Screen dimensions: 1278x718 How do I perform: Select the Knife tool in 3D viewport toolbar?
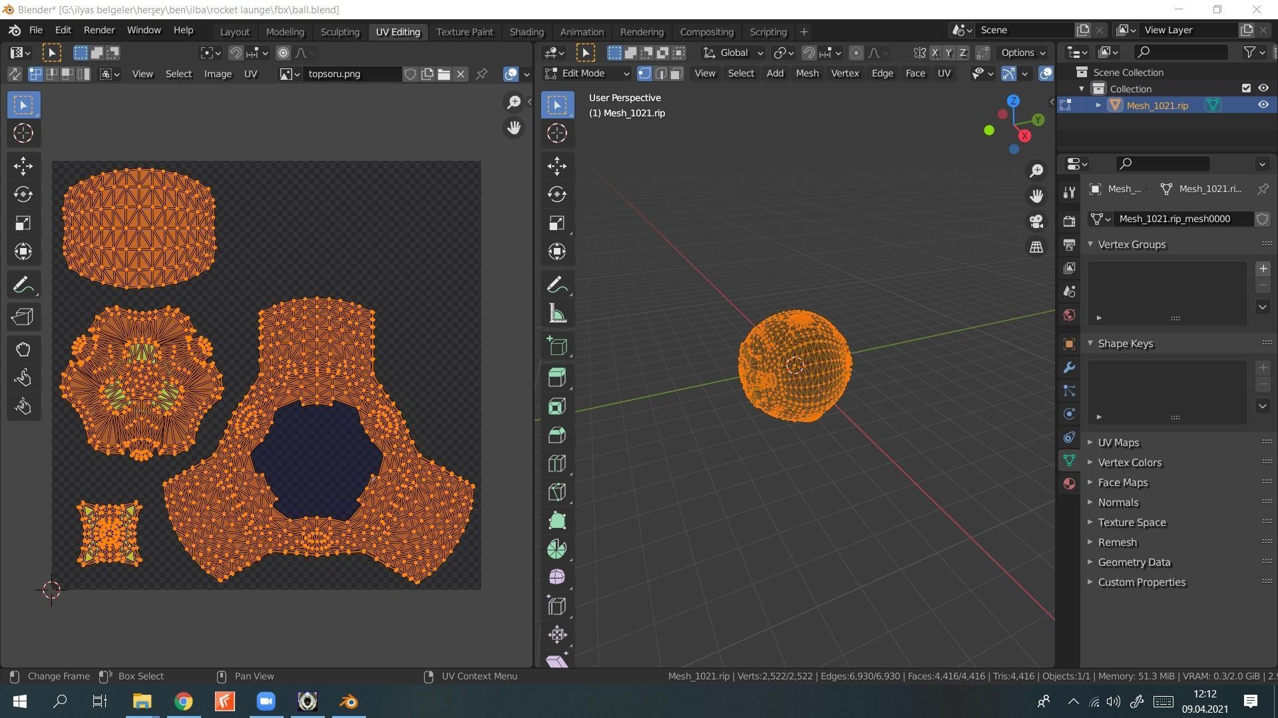557,492
